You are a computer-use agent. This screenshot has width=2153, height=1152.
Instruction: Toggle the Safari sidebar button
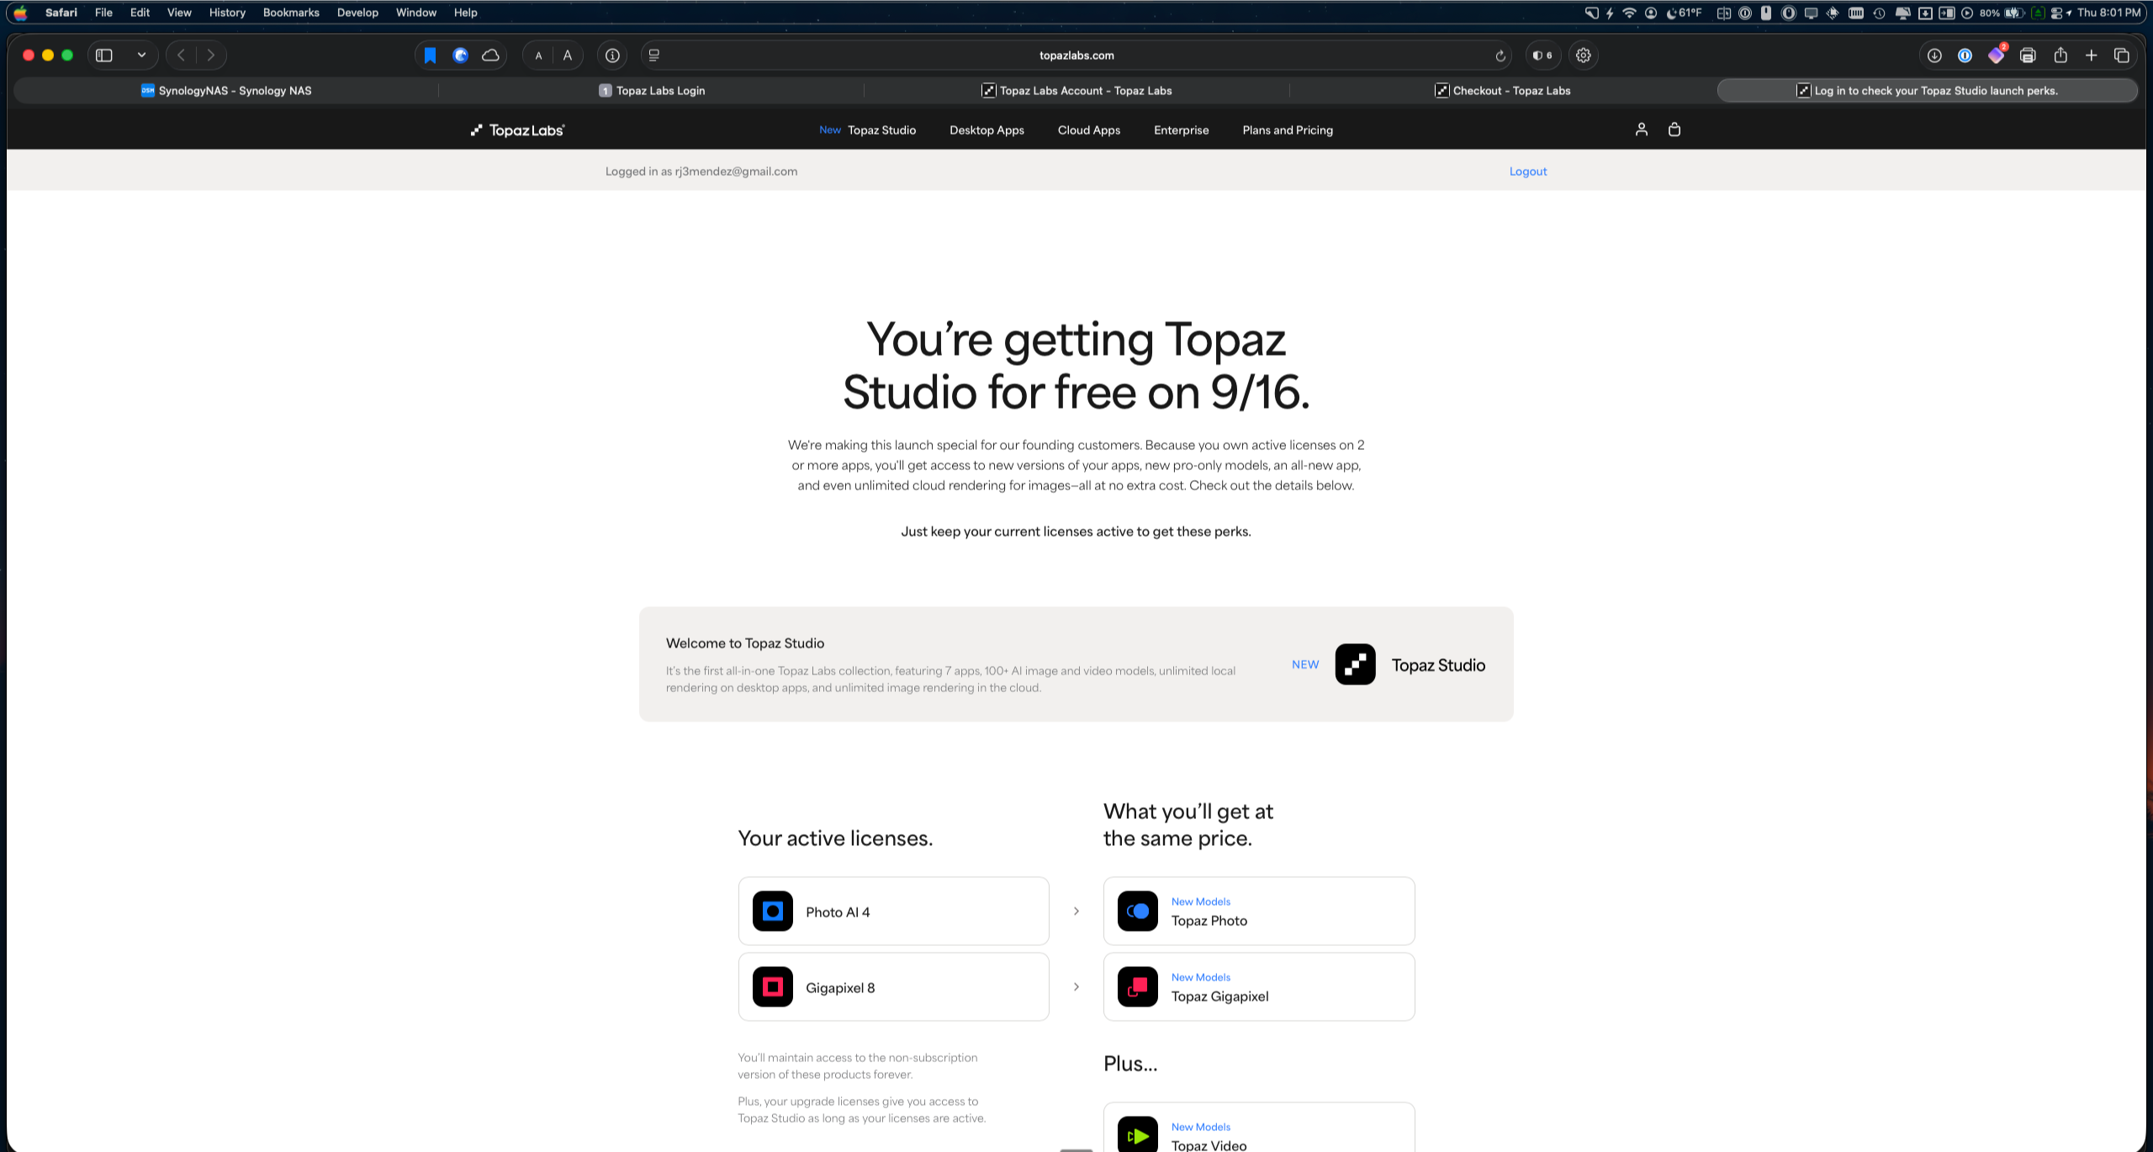104,55
